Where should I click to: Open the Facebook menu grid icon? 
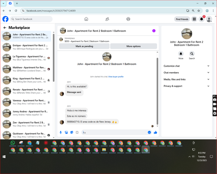[x=194, y=19]
